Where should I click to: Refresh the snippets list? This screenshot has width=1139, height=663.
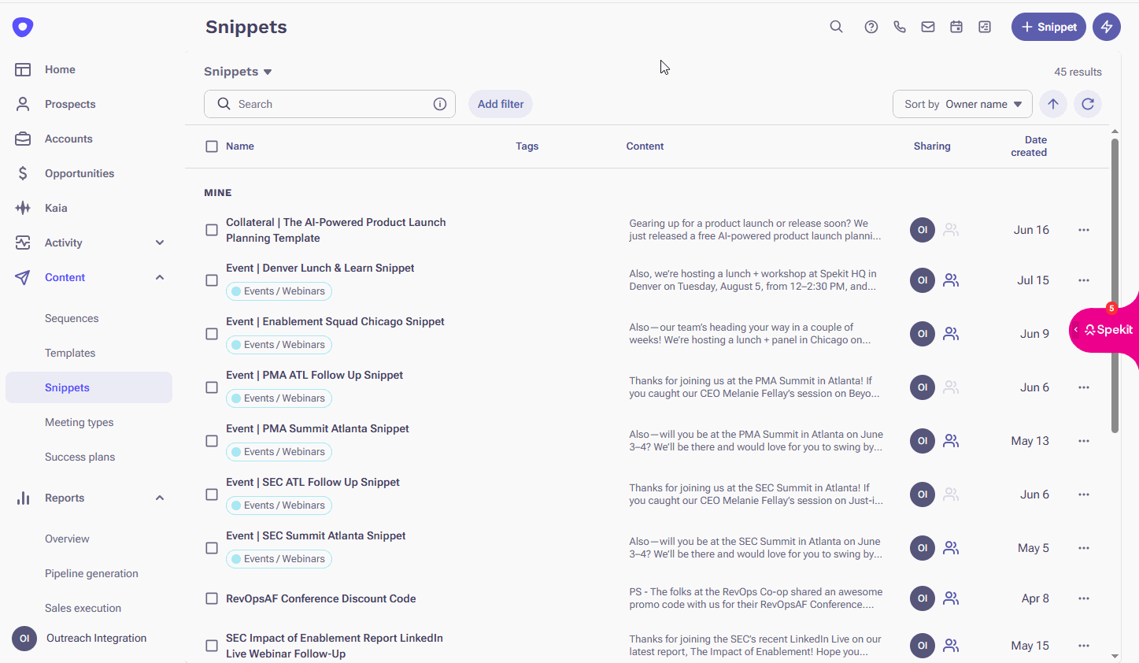tap(1088, 104)
